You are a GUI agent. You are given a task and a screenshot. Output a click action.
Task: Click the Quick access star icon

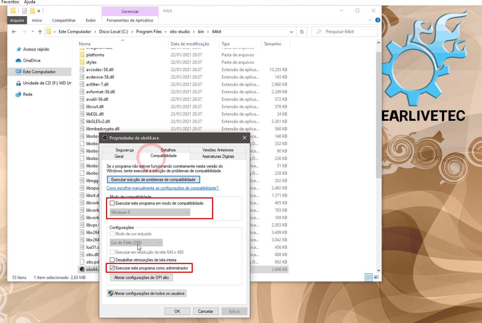(19, 49)
